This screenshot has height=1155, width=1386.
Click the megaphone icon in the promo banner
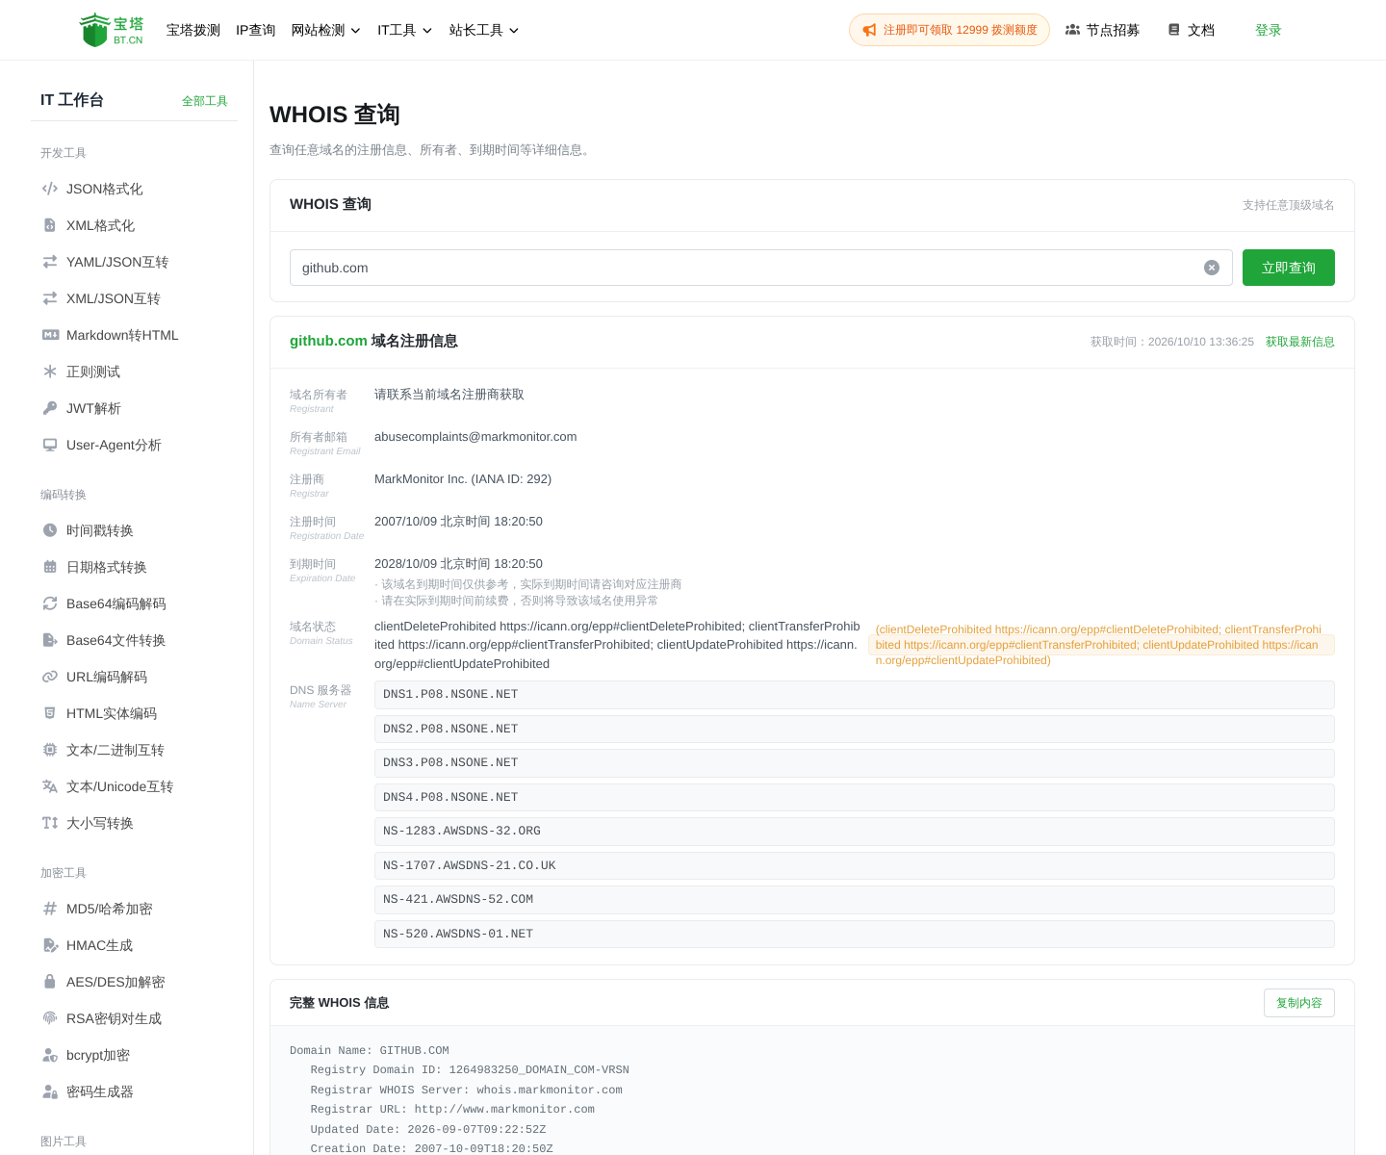coord(869,30)
